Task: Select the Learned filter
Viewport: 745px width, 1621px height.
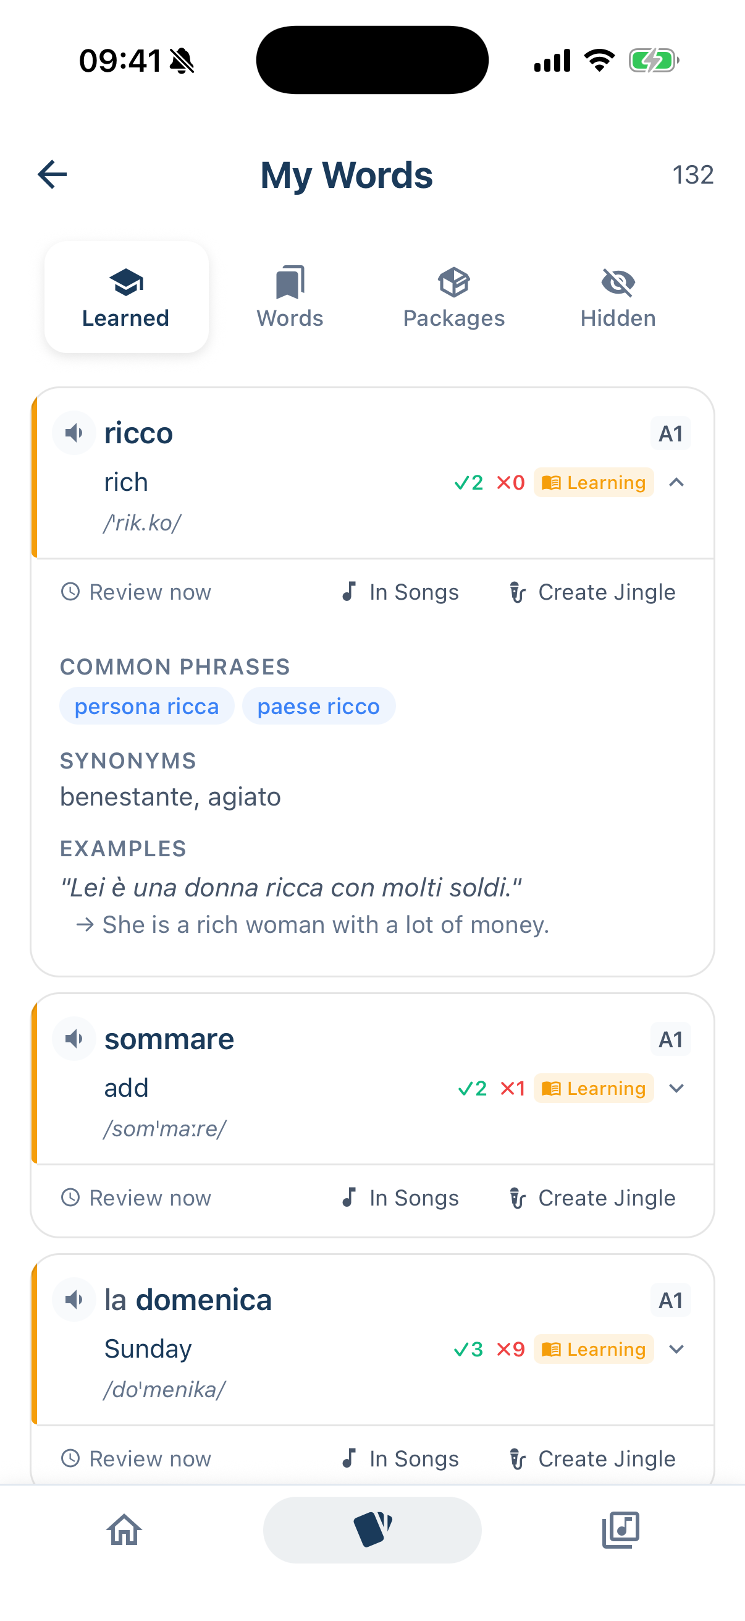Action: tap(126, 296)
